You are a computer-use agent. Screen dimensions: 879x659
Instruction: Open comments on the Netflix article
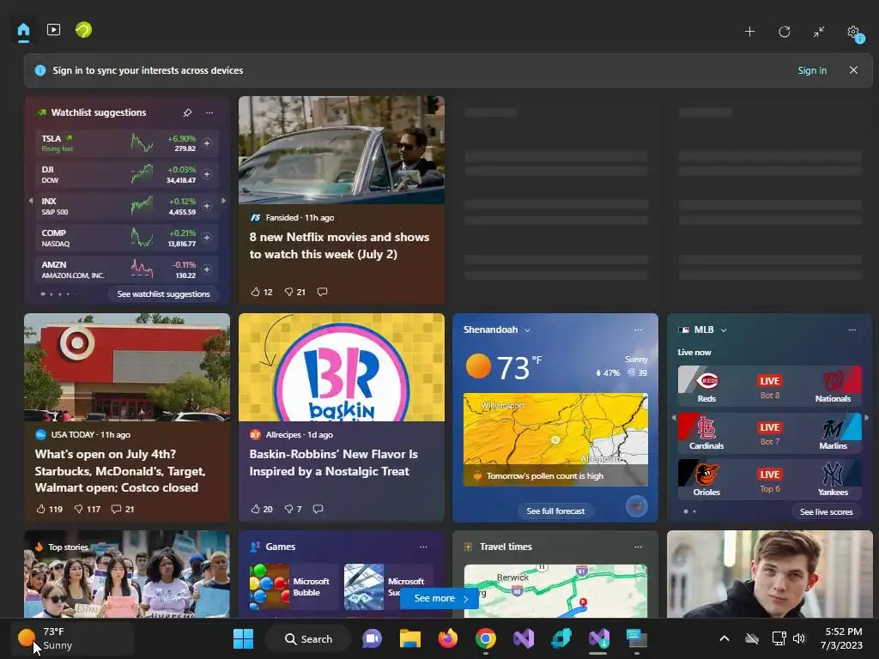[x=323, y=292]
